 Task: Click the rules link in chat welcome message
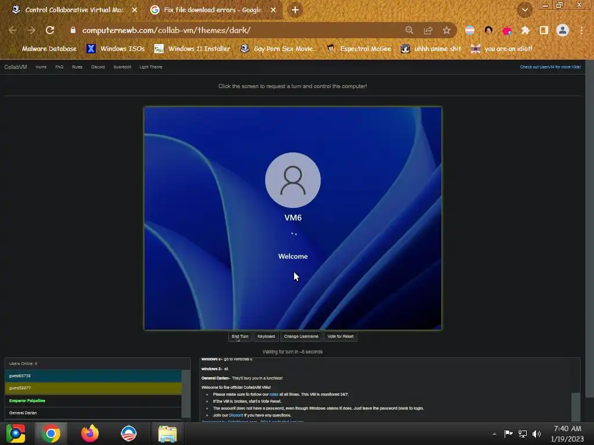[274, 394]
